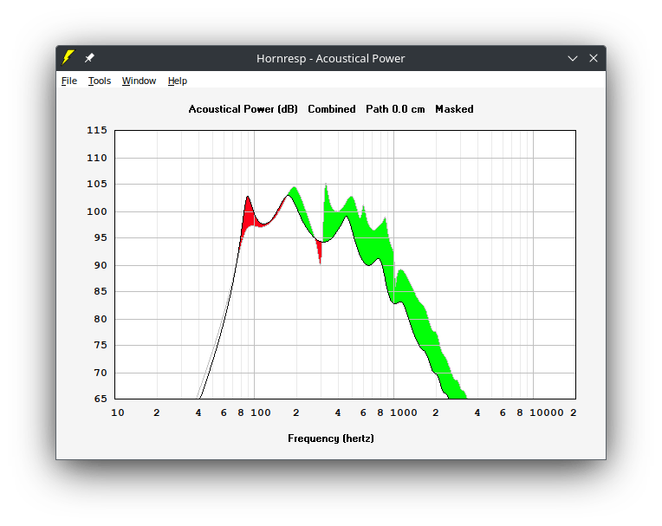
Task: Click the 1000 hertz axis value
Action: 404,412
